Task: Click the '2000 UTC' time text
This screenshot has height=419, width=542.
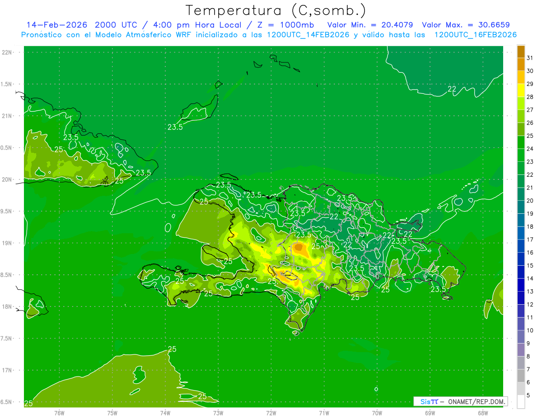Action: [x=117, y=25]
